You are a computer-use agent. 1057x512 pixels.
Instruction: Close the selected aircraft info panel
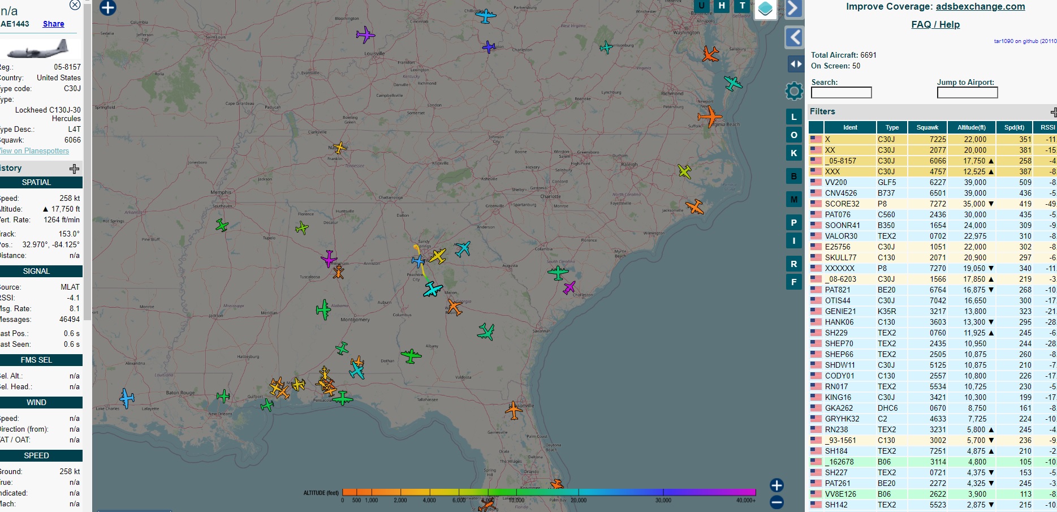click(75, 5)
